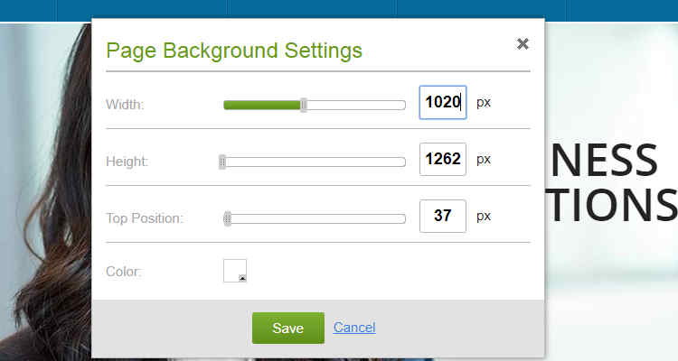
Task: Click the Height slider handle
Action: [x=222, y=162]
